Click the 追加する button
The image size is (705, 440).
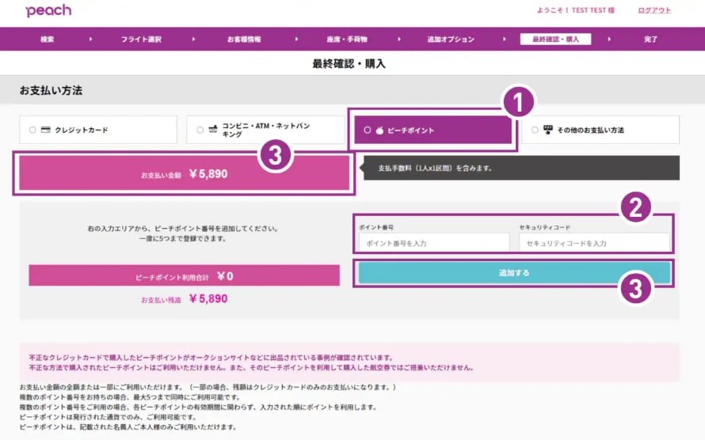[514, 272]
